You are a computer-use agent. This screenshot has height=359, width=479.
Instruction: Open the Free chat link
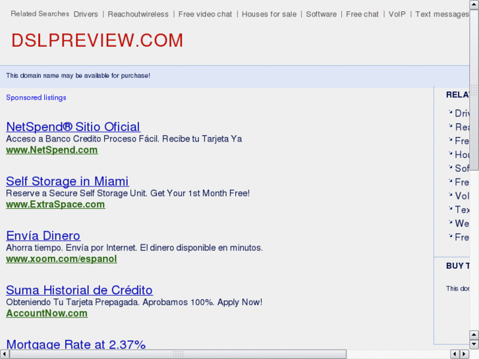[x=362, y=14]
